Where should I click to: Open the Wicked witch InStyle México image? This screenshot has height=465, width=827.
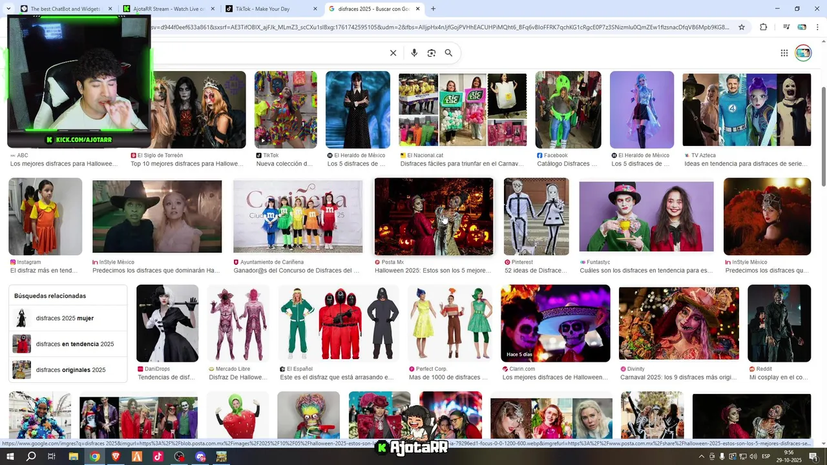pyautogui.click(x=157, y=216)
